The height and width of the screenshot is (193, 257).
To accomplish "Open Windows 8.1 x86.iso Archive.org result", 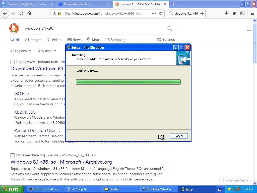I will click(61, 162).
